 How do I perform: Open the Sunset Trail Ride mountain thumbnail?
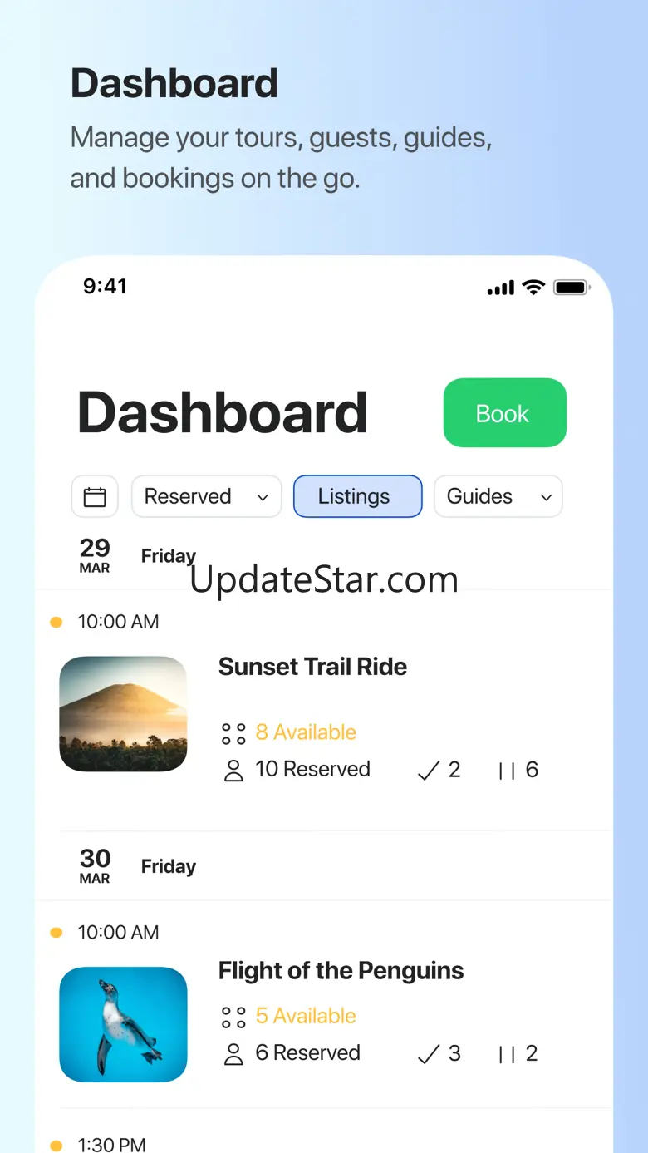coord(123,714)
